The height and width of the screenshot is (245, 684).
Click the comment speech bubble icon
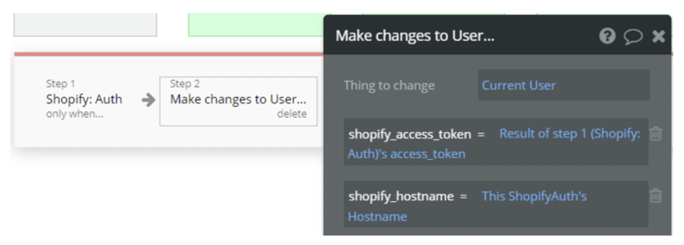coord(633,36)
